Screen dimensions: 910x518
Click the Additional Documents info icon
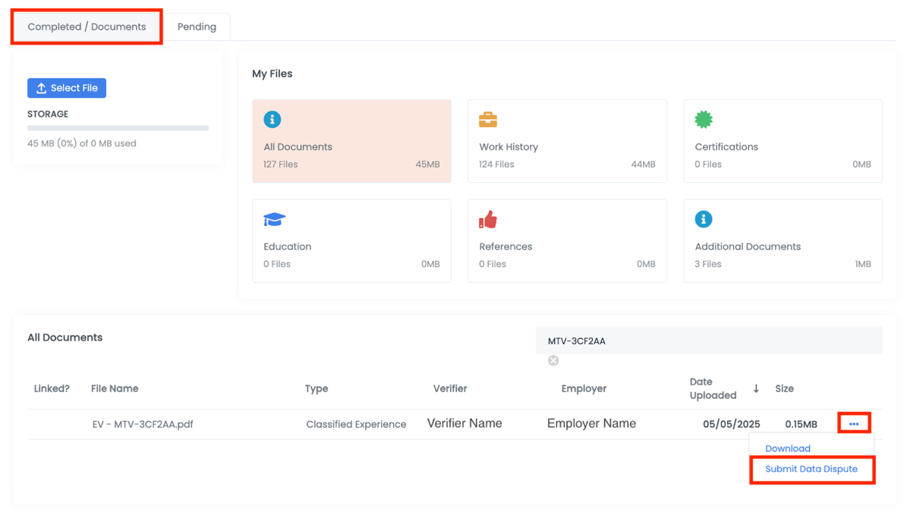704,219
